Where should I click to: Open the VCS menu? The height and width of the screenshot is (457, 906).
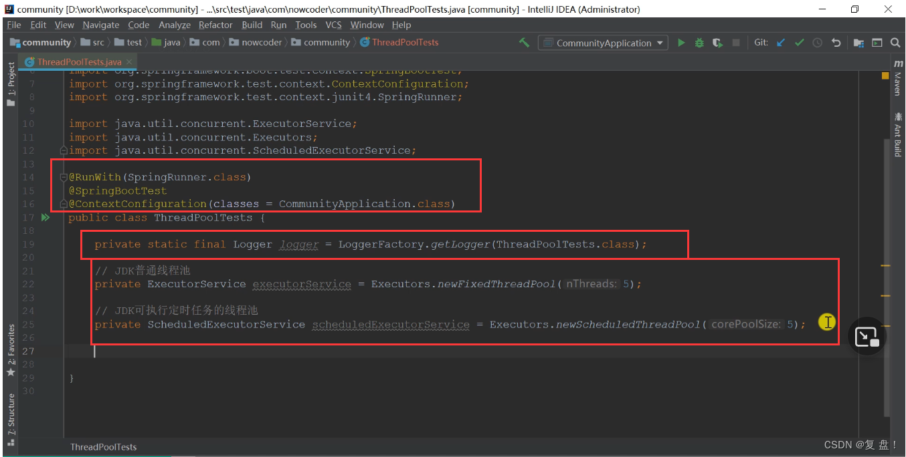[x=333, y=25]
